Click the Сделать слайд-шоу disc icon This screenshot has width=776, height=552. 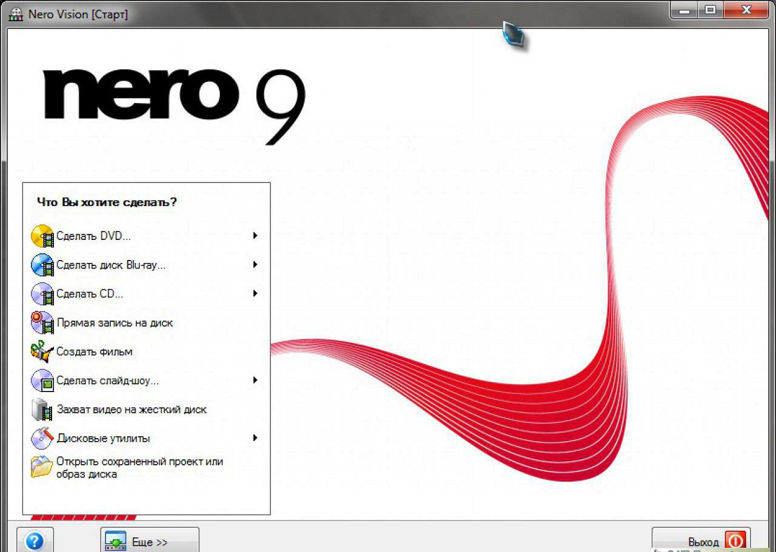point(42,381)
